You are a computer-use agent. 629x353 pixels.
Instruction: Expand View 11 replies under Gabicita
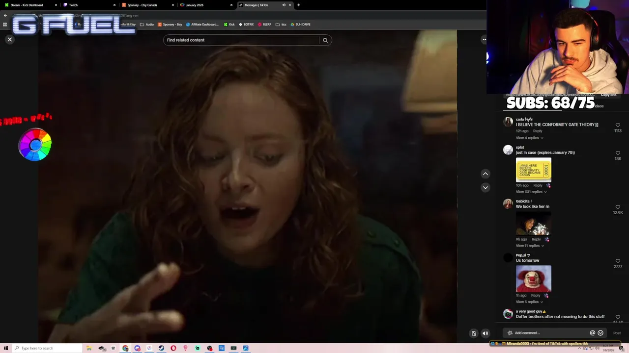530,246
